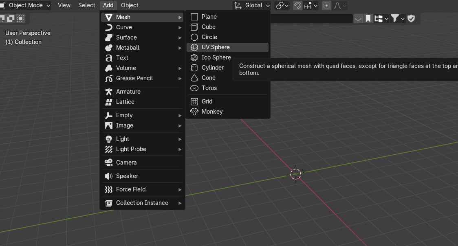Screen dimensions: 458x246
Task: Open the Object Mode dropdown
Action: click(x=26, y=5)
